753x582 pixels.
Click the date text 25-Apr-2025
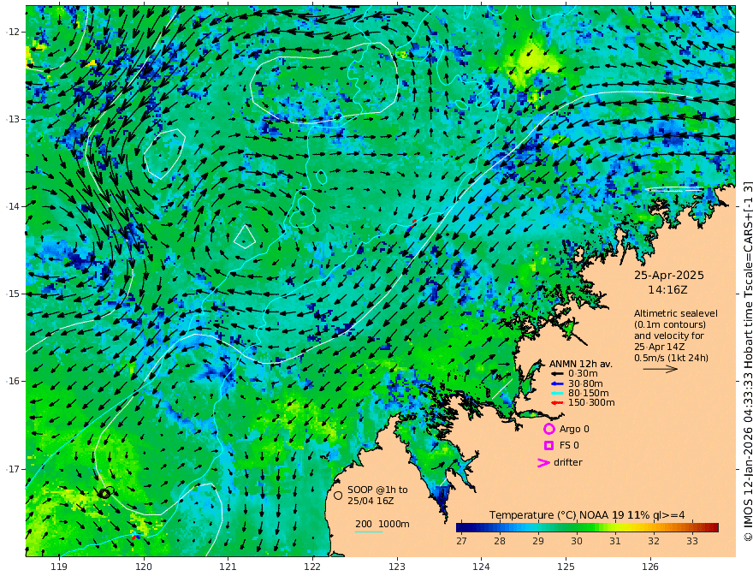669,276
